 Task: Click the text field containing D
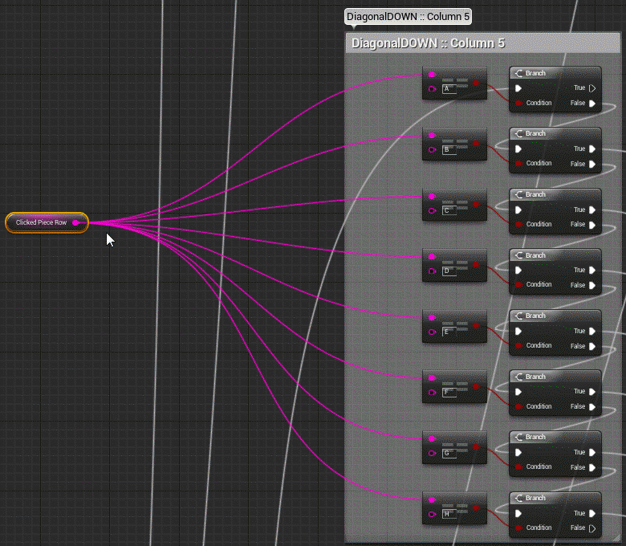(x=449, y=271)
